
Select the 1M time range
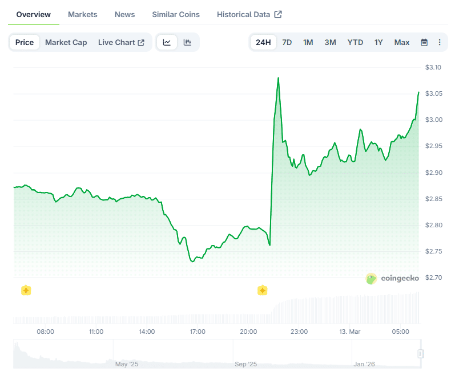[x=308, y=42]
